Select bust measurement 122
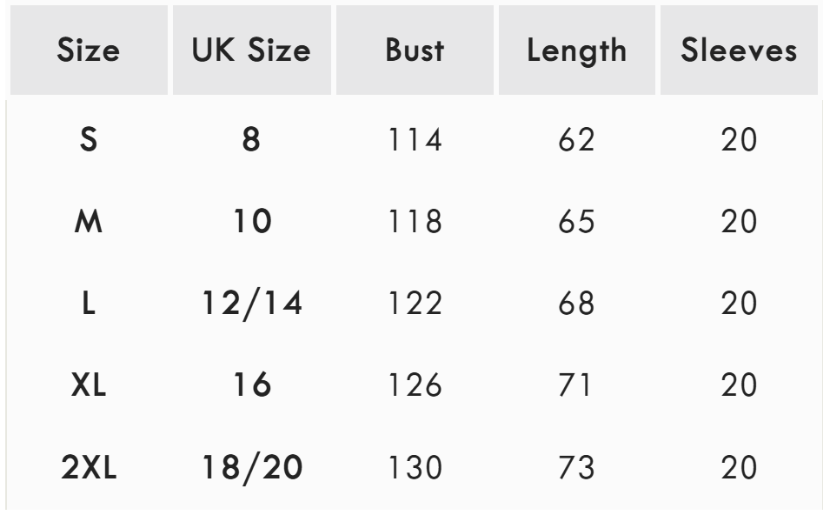The image size is (830, 515). pyautogui.click(x=415, y=304)
